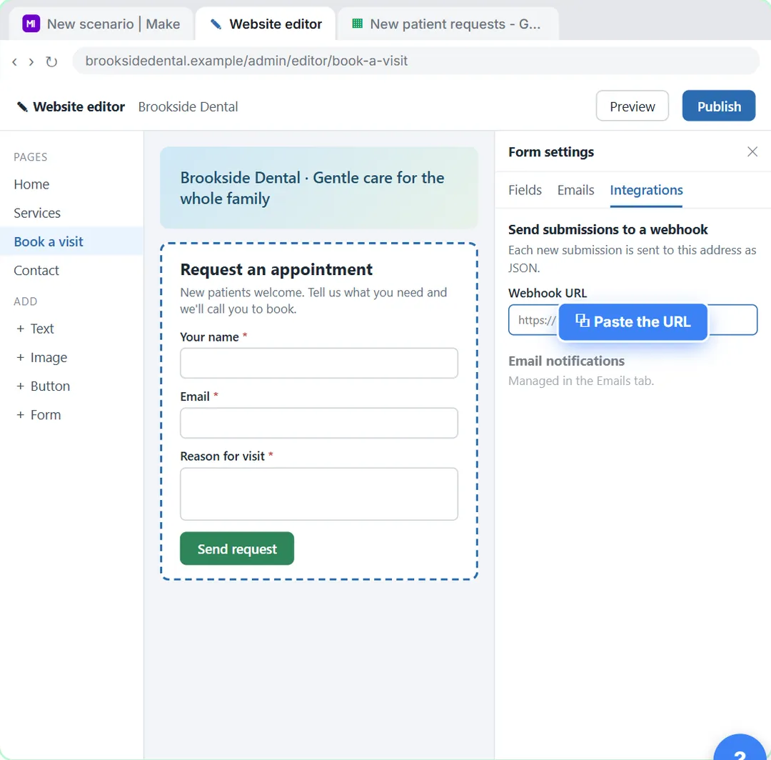
Task: Open the blue help bubble
Action: pyautogui.click(x=740, y=748)
